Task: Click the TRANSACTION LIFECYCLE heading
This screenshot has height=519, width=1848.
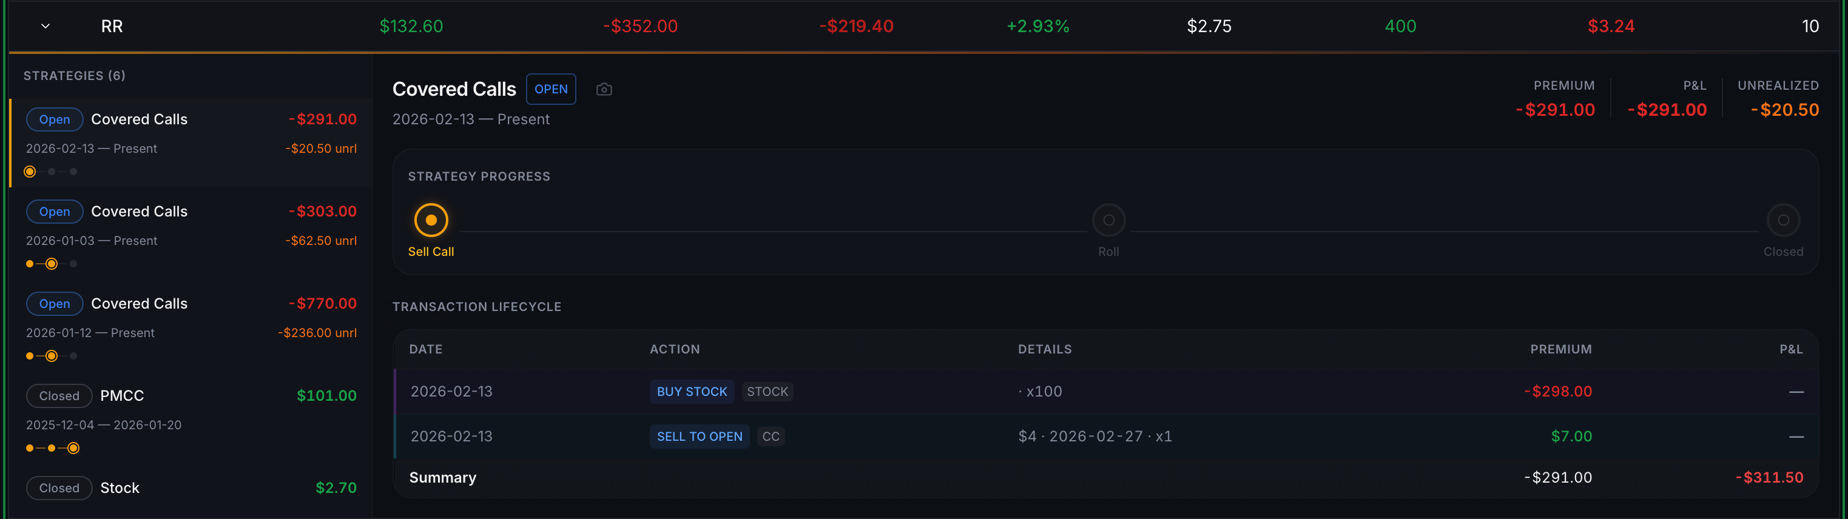Action: tap(476, 307)
